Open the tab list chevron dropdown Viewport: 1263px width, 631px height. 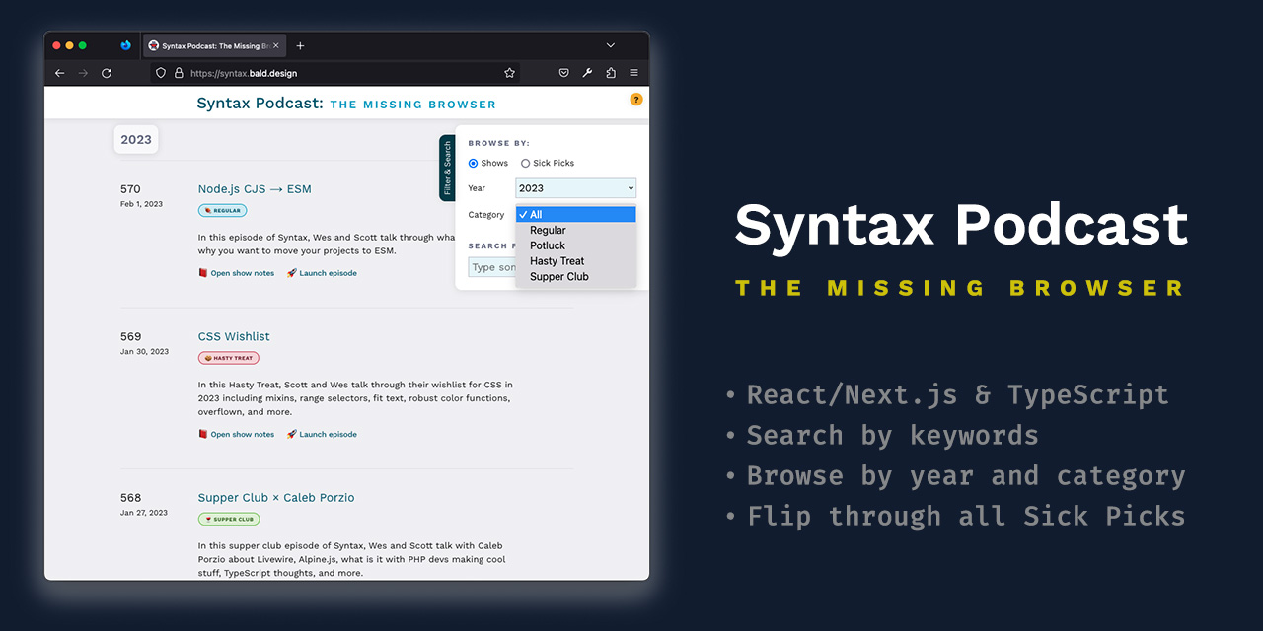(610, 44)
